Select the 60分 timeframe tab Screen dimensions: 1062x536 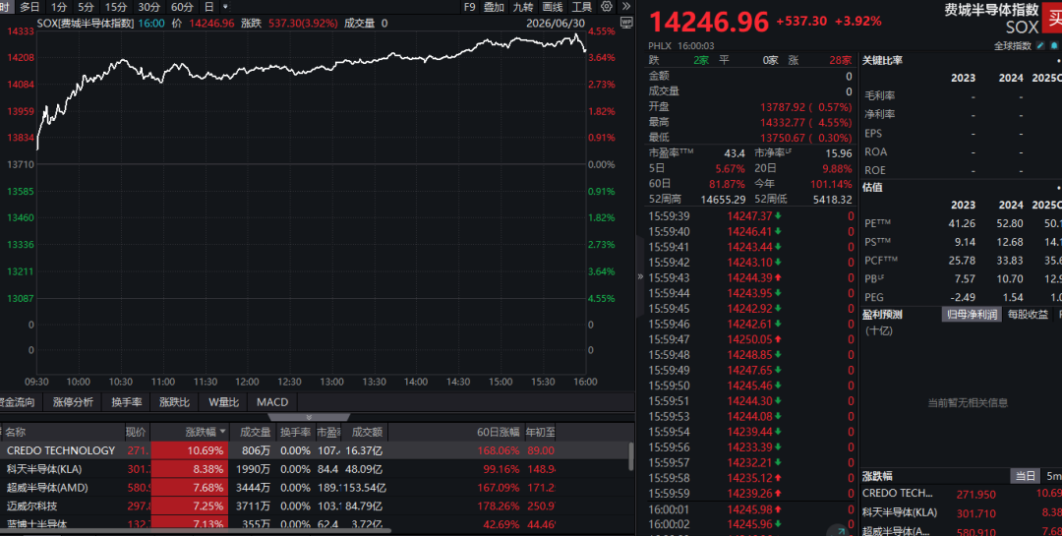pos(182,7)
